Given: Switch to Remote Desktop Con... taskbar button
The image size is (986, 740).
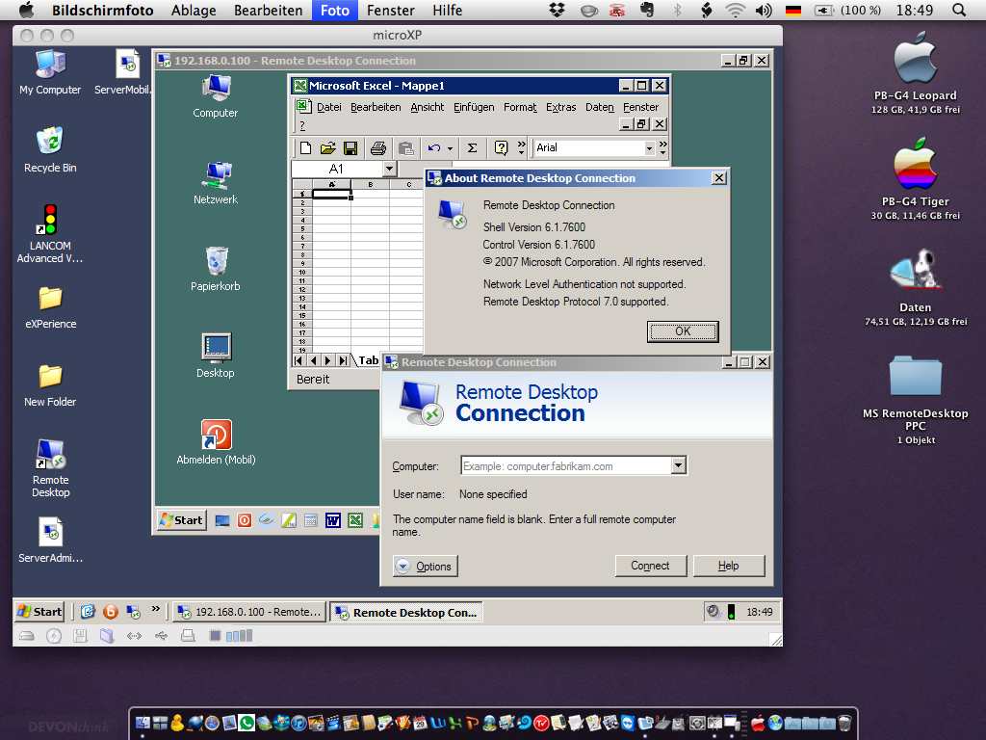Looking at the screenshot, I should point(405,612).
